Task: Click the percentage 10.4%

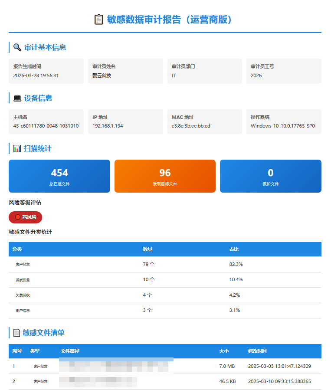Action: [x=236, y=279]
